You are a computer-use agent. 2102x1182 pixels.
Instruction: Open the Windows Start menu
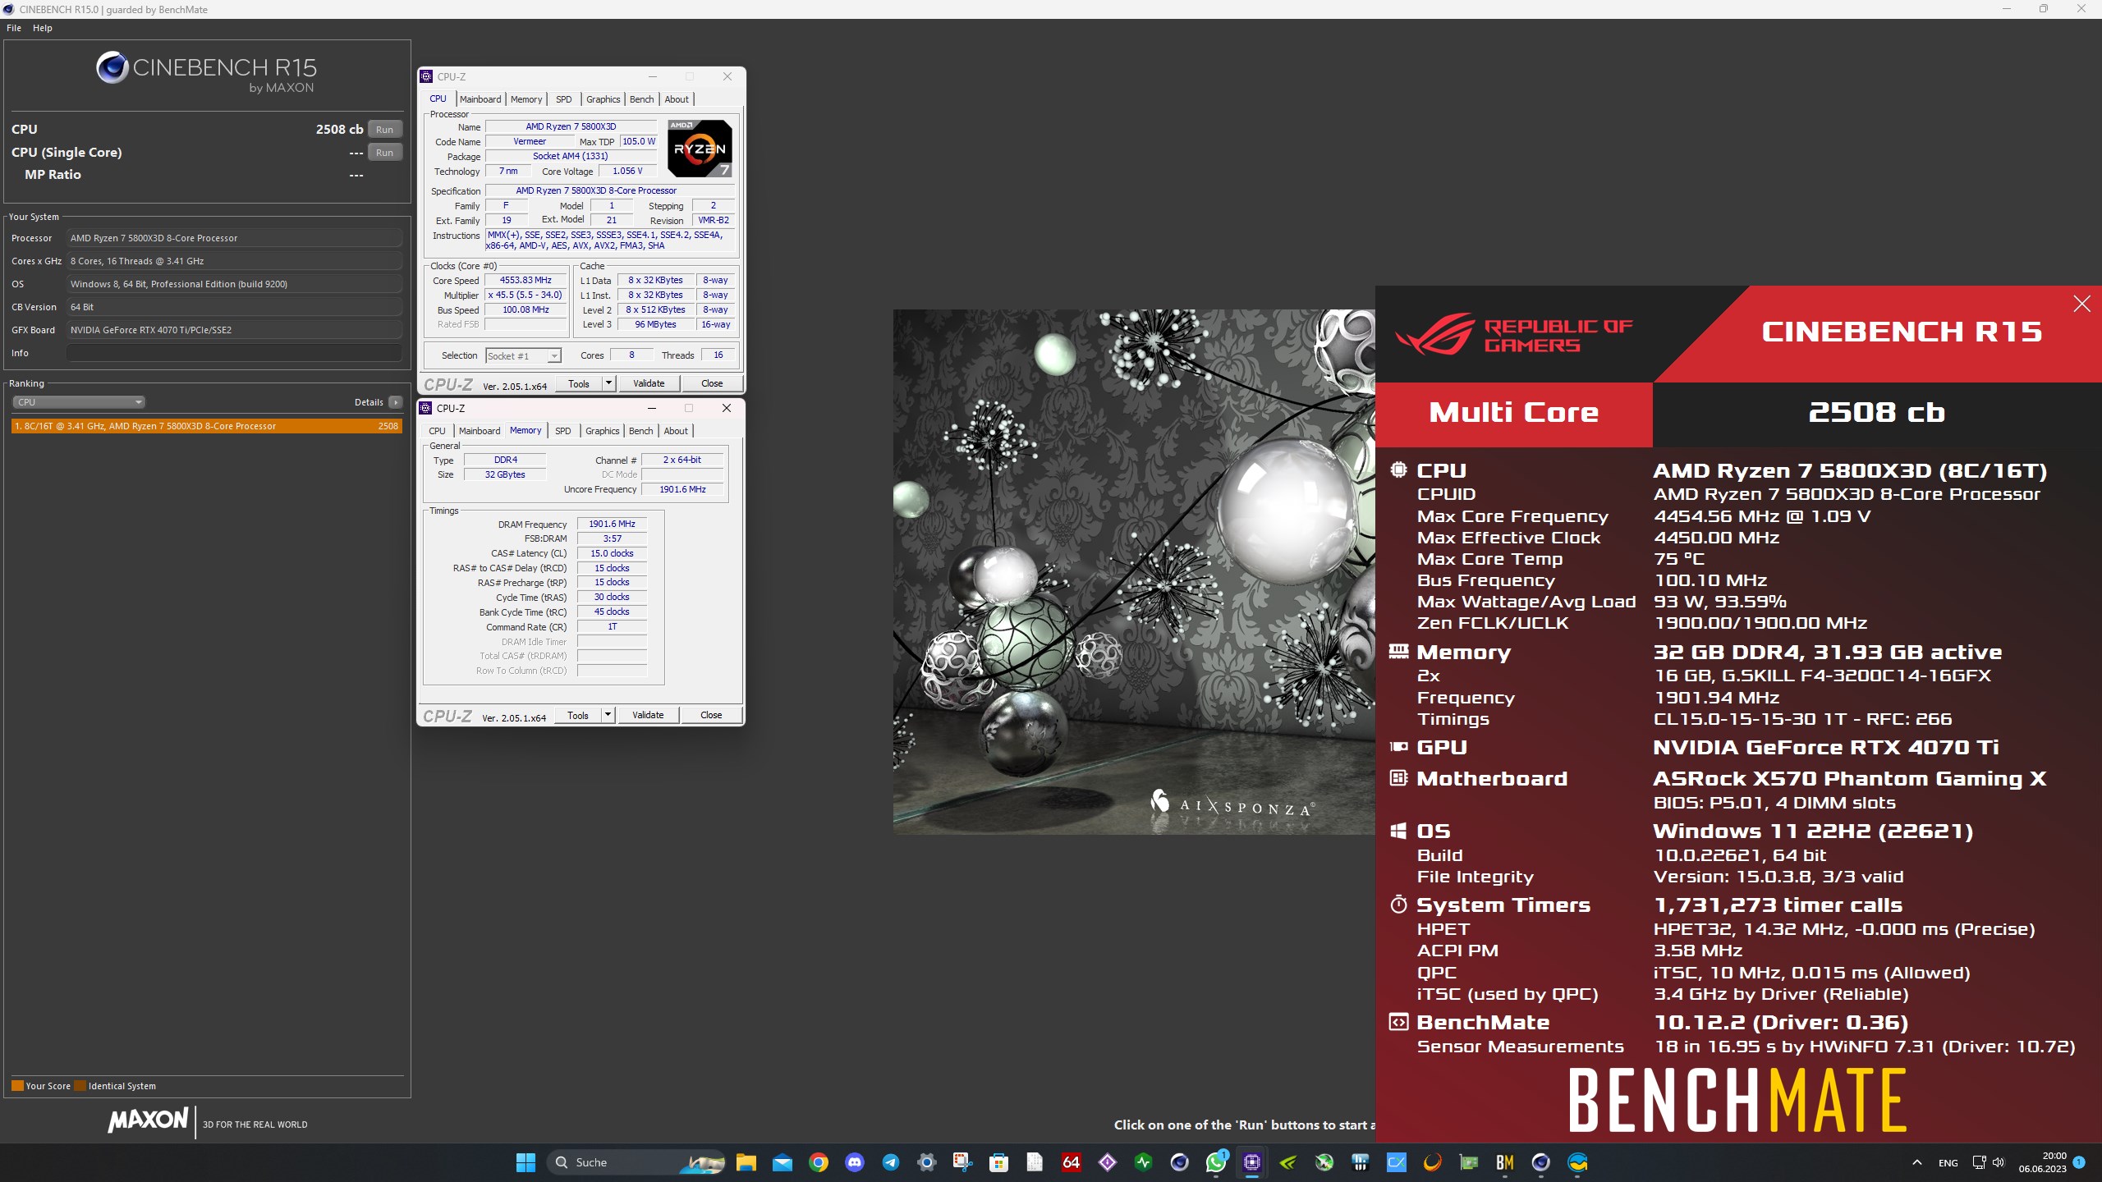coord(525,1162)
